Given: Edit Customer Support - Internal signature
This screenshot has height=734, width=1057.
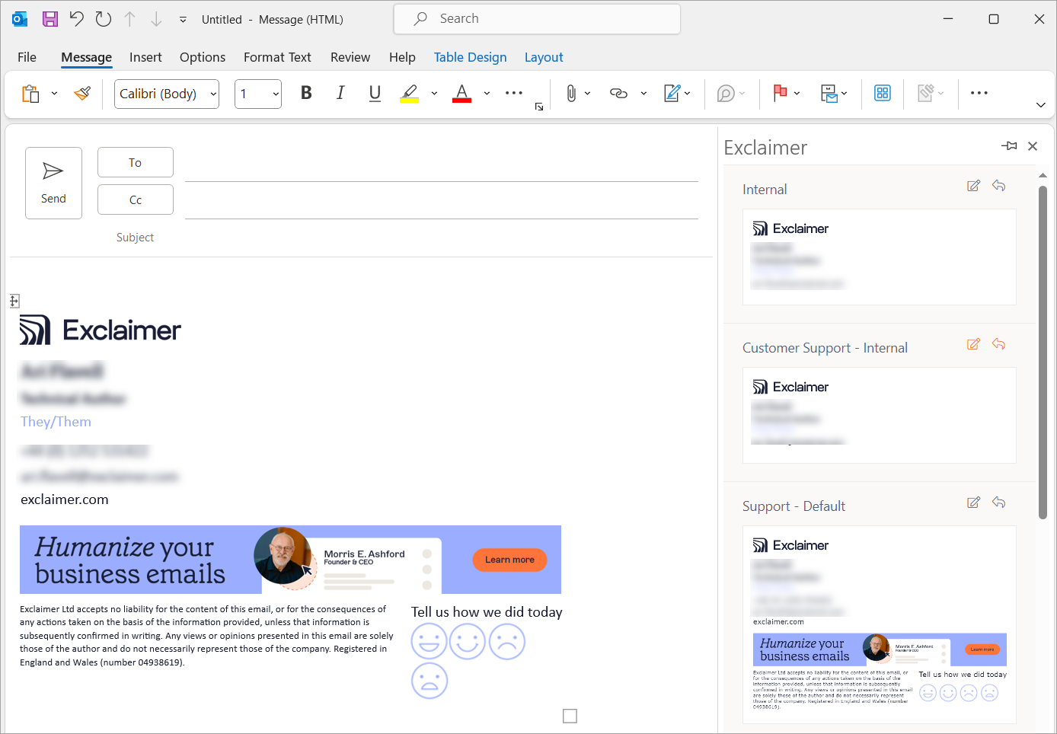Looking at the screenshot, I should (x=973, y=344).
